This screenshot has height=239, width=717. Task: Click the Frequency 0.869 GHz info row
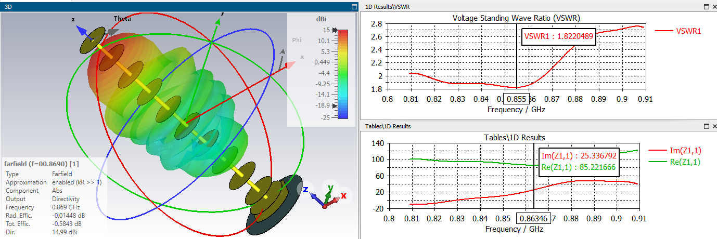pyautogui.click(x=43, y=207)
